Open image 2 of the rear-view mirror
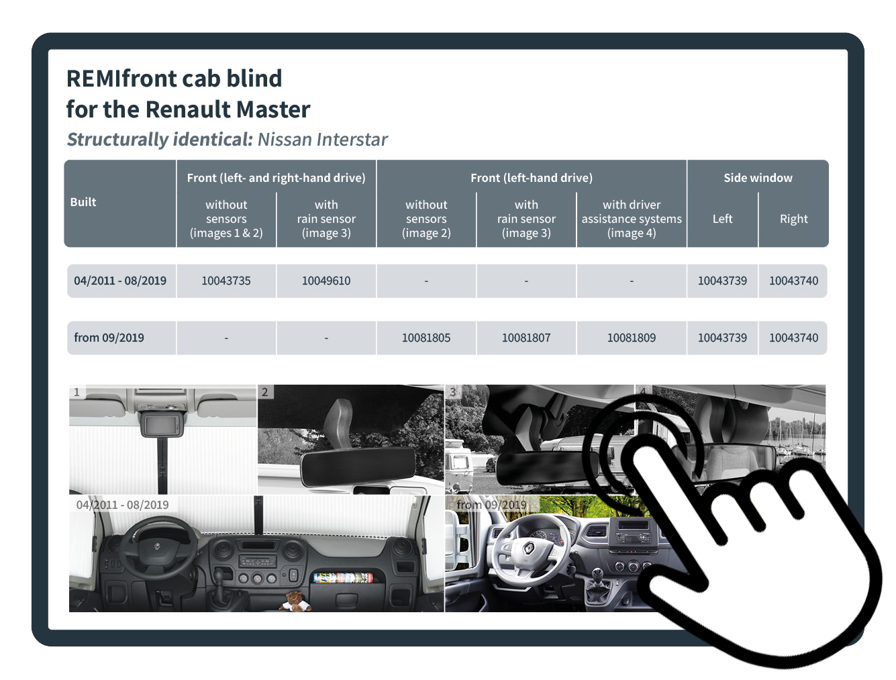Viewport: 896px width, 680px height. click(x=351, y=440)
